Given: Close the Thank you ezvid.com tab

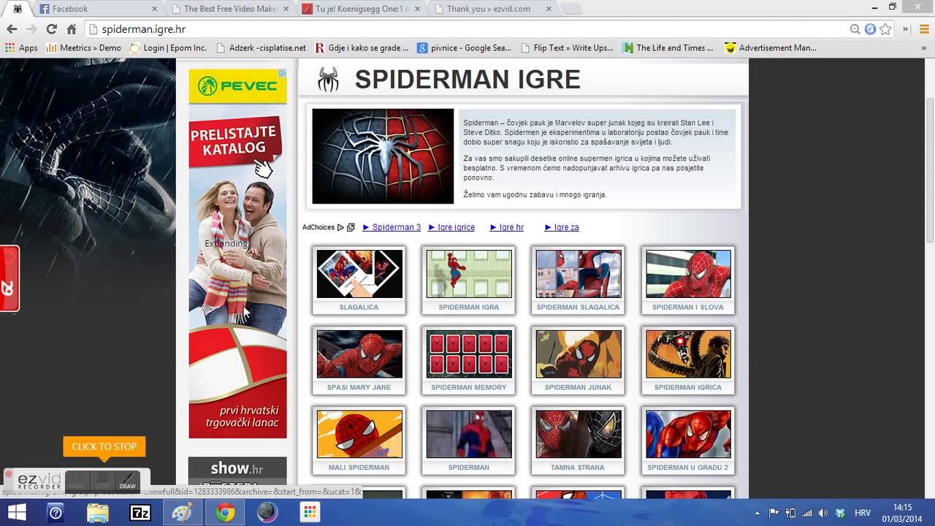Looking at the screenshot, I should point(548,9).
